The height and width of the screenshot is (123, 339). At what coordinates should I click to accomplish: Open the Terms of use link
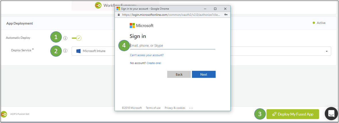tap(153, 108)
